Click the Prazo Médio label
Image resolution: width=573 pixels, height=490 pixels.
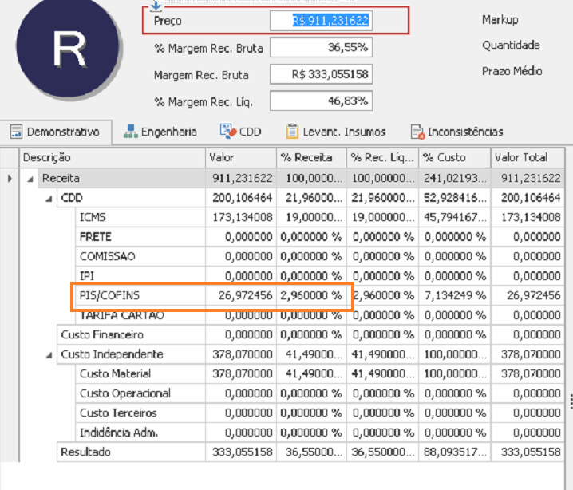tap(512, 71)
